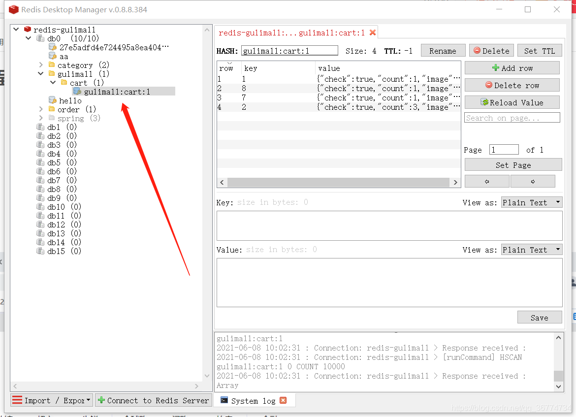Viewport: 576px width, 417px height.
Task: Click the Rename button
Action: point(443,51)
